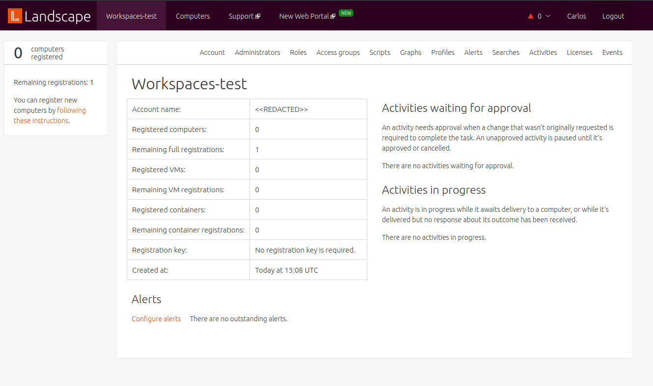Open the Support external link

[245, 16]
